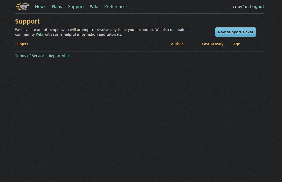Image resolution: width=282 pixels, height=182 pixels.
Task: Open Terms of Service
Action: coord(30,56)
